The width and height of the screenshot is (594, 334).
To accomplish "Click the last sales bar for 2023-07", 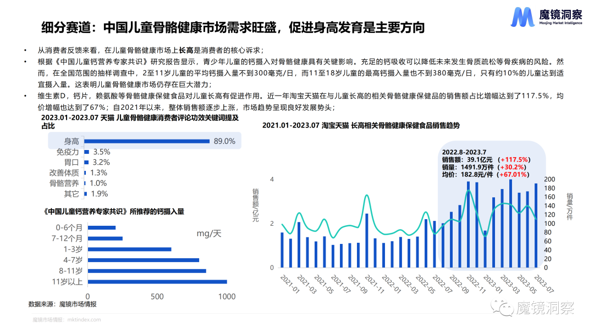I will click(536, 226).
